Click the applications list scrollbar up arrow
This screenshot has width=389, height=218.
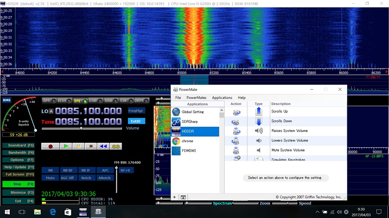[x=222, y=110]
